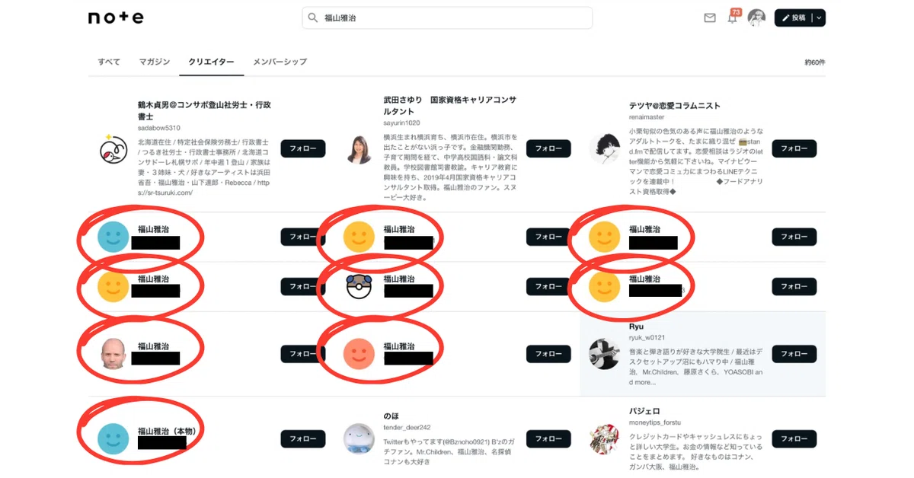Switch to the メンバーシップ tab
Image resolution: width=914 pixels, height=478 pixels.
280,62
